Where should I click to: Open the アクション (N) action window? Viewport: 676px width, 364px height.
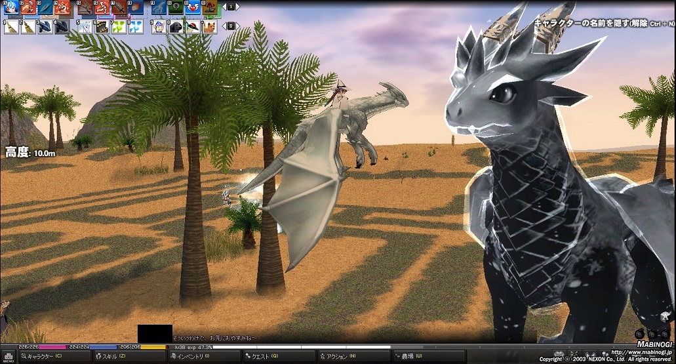pyautogui.click(x=353, y=357)
